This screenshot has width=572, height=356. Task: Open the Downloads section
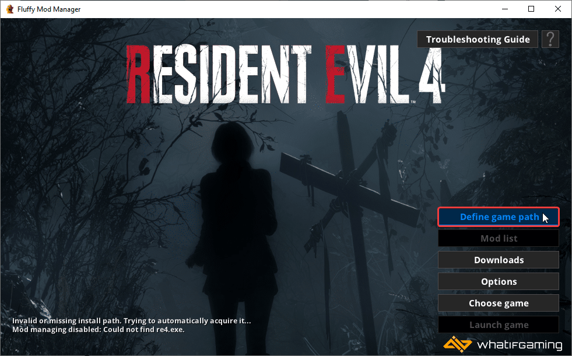499,260
